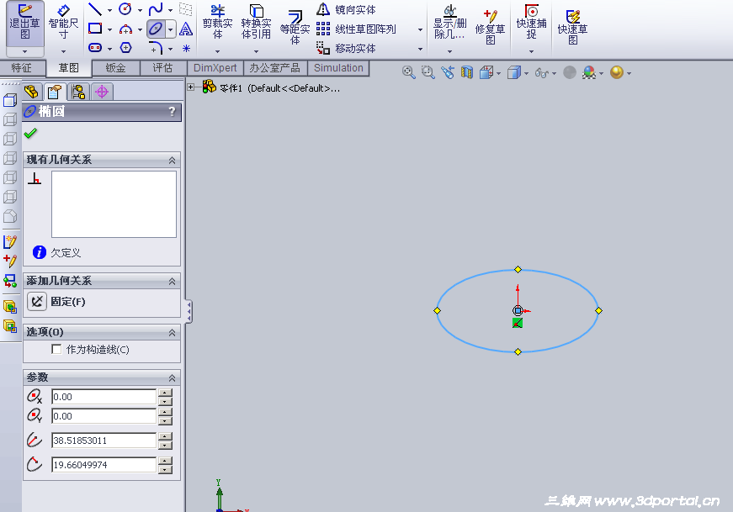The width and height of the screenshot is (733, 512).
Task: Collapse the 选项(O) section
Action: point(172,333)
